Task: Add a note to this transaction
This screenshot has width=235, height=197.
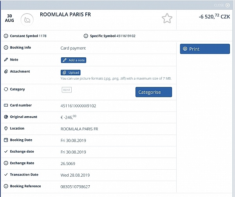Action: point(74,60)
